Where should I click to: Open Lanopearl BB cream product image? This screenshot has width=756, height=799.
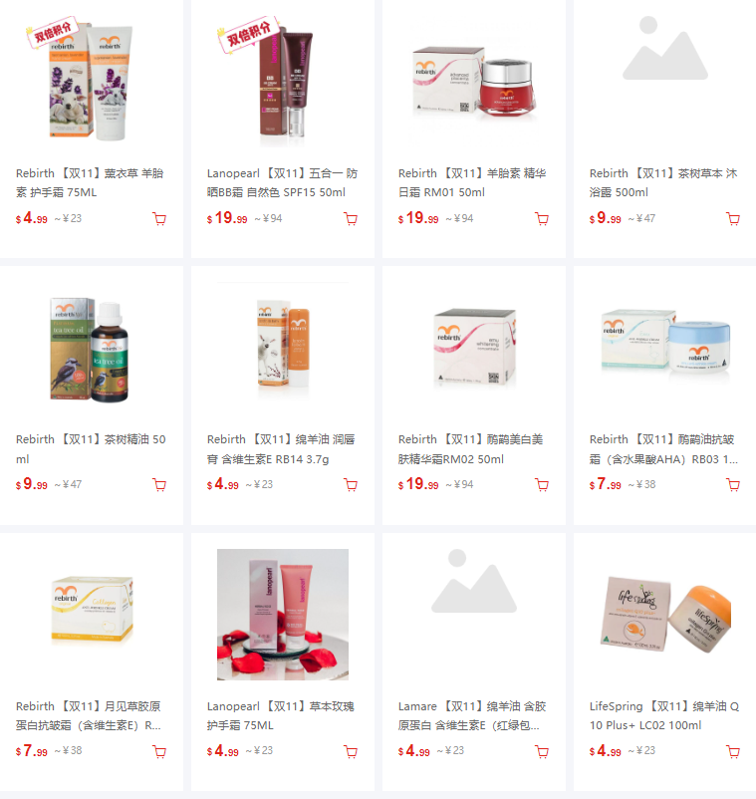click(x=283, y=82)
